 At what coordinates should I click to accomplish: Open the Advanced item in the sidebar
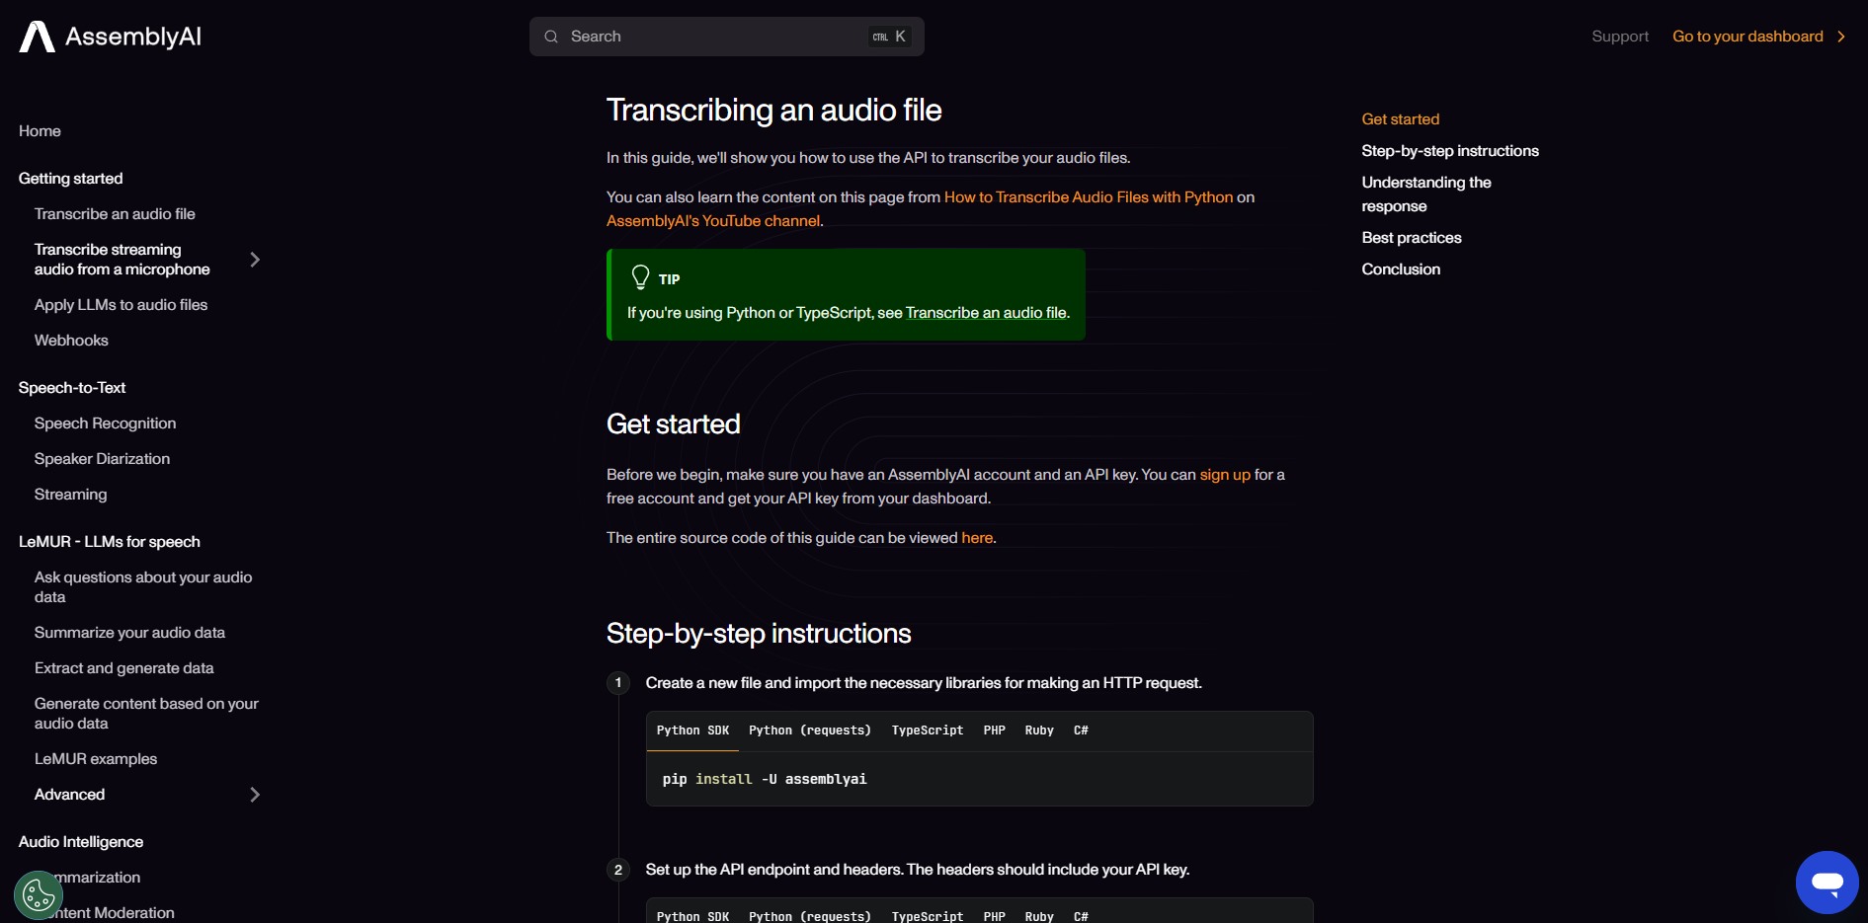click(69, 795)
